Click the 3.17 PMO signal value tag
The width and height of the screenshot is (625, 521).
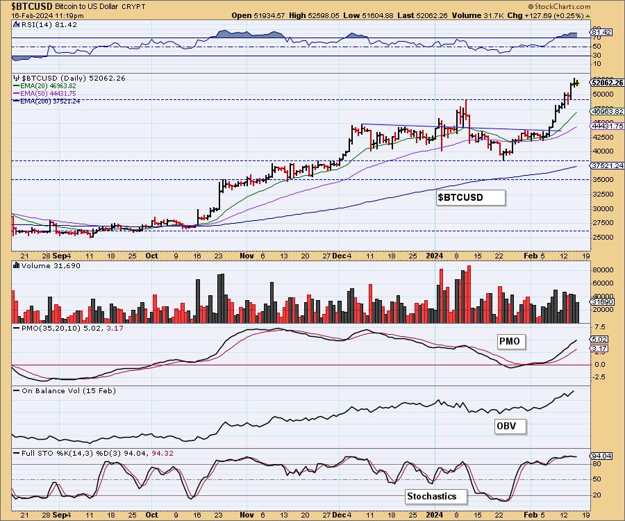pyautogui.click(x=599, y=349)
